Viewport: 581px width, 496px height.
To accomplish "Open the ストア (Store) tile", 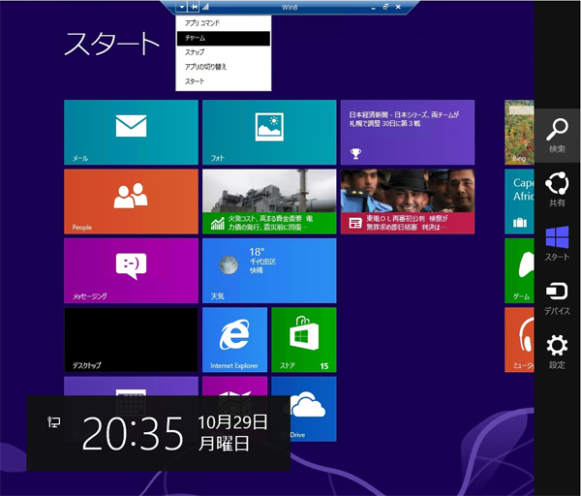I will [x=304, y=340].
